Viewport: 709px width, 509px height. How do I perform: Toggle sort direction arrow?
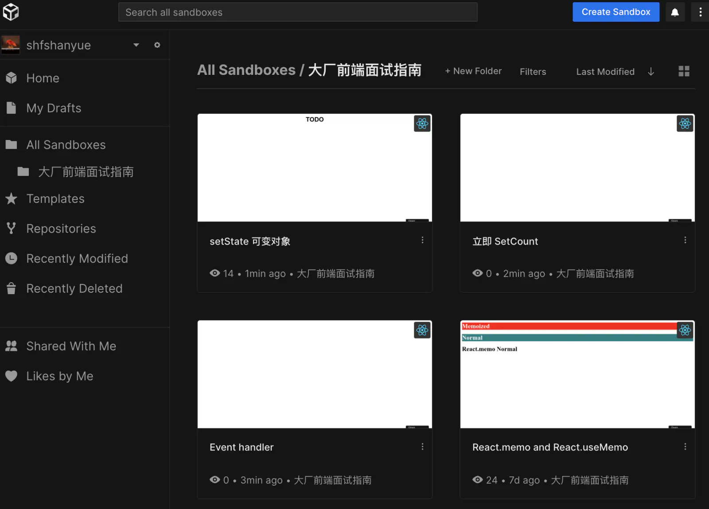pos(651,71)
